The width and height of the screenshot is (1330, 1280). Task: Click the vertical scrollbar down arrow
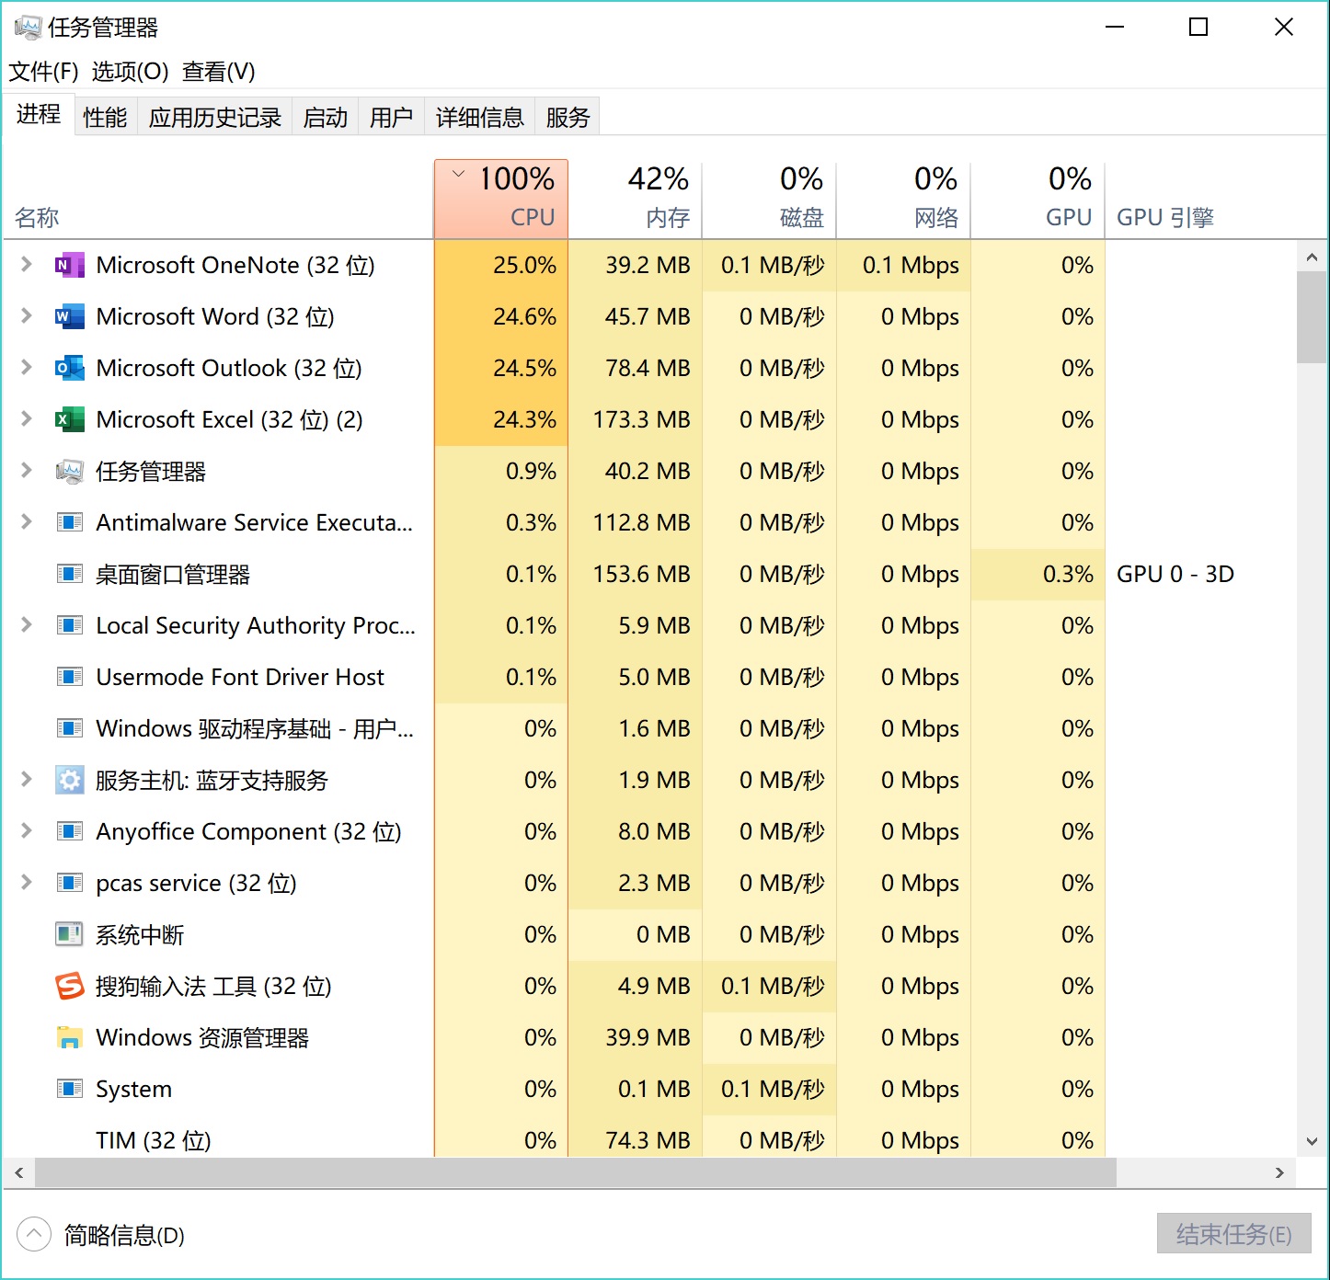click(1312, 1140)
